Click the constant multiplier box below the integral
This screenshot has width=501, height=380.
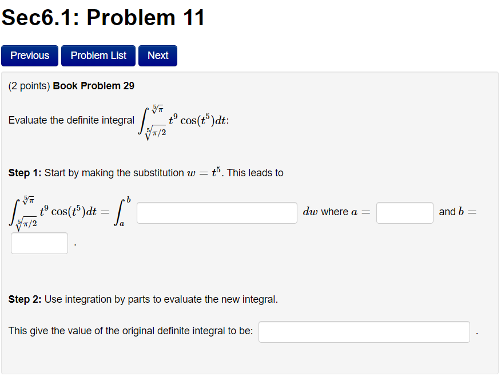[39, 243]
